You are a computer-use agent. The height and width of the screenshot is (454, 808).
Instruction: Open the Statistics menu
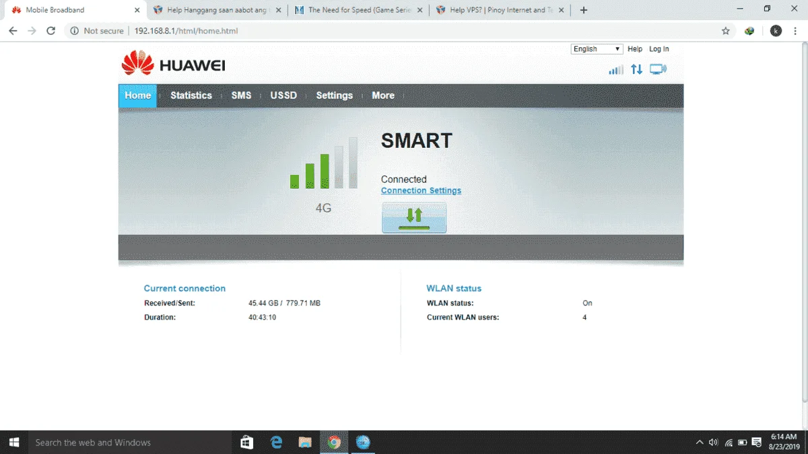[191, 96]
